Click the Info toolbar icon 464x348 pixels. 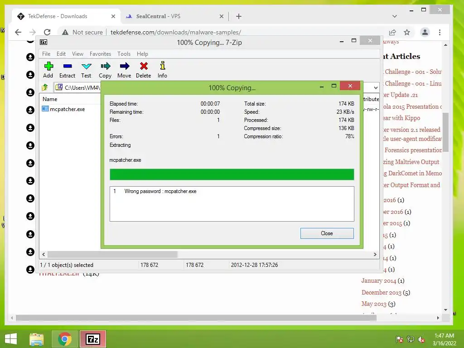point(163,66)
